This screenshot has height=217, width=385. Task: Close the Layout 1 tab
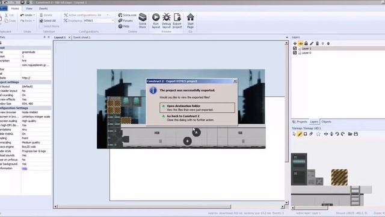coord(70,37)
